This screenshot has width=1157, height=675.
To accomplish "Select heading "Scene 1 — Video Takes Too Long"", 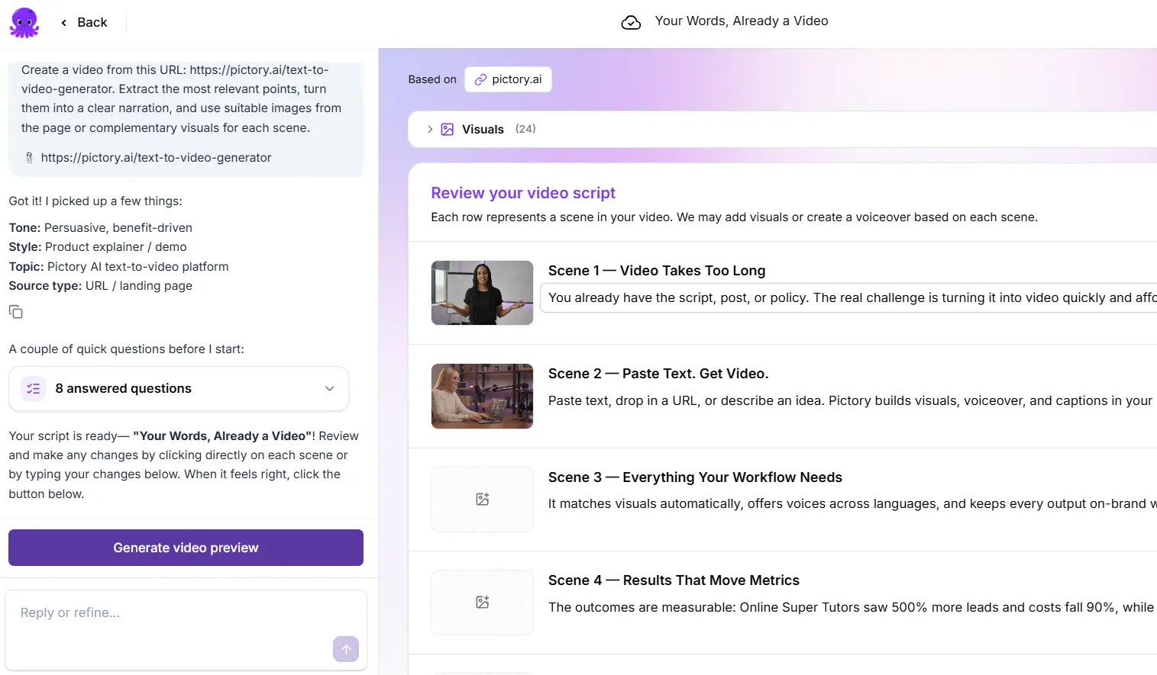I will pyautogui.click(x=657, y=271).
